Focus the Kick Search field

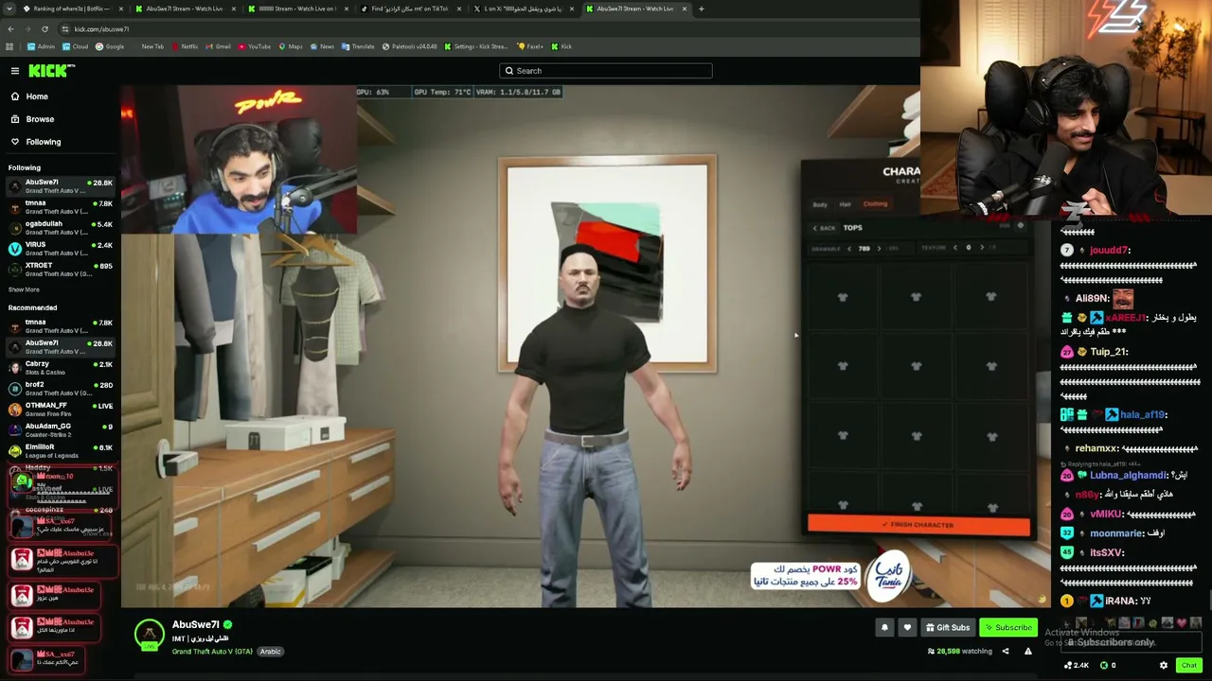pyautogui.click(x=606, y=71)
